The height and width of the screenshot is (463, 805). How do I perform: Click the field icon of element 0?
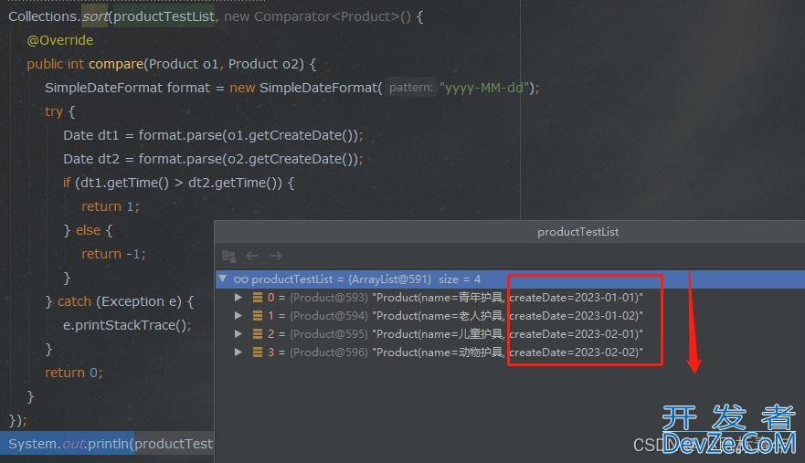[257, 297]
